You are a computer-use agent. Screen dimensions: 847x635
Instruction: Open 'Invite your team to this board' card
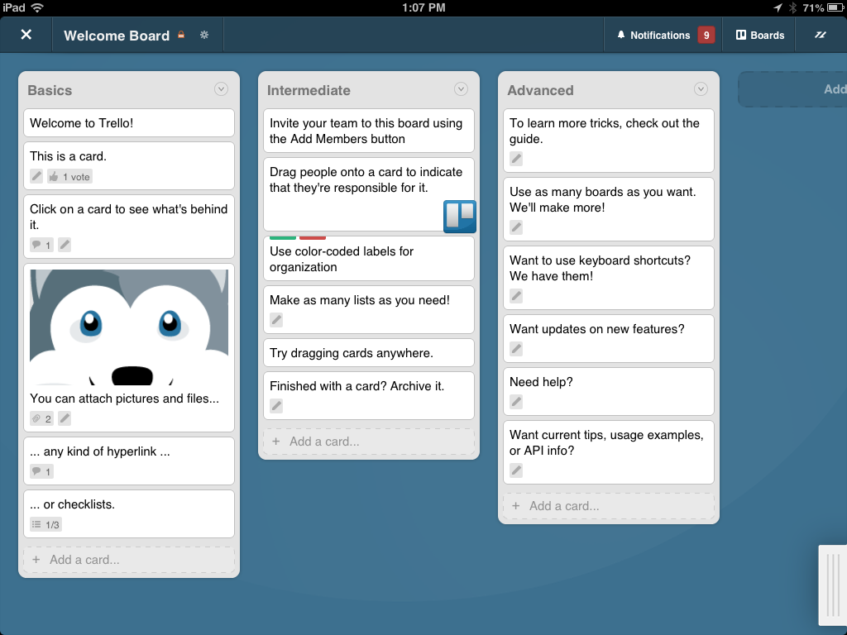pos(369,131)
